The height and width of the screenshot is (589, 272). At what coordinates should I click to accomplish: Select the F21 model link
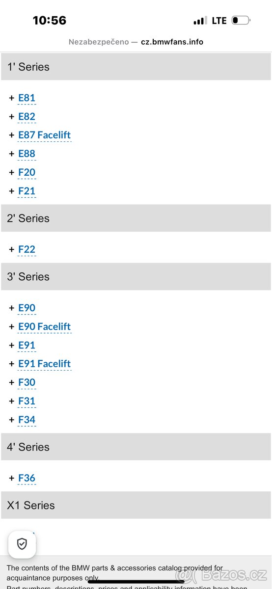coord(27,191)
